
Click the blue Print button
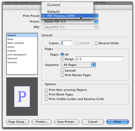coord(117,122)
